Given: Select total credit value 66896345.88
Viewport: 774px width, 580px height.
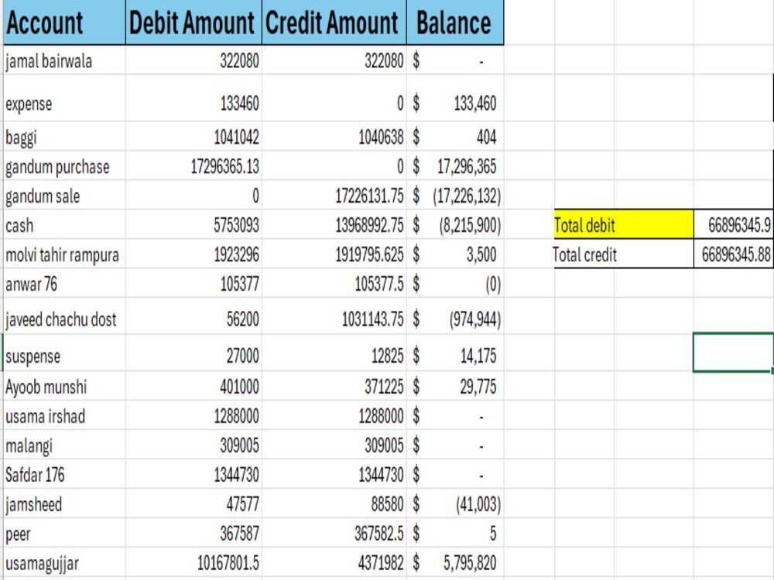Looking at the screenshot, I should [734, 254].
